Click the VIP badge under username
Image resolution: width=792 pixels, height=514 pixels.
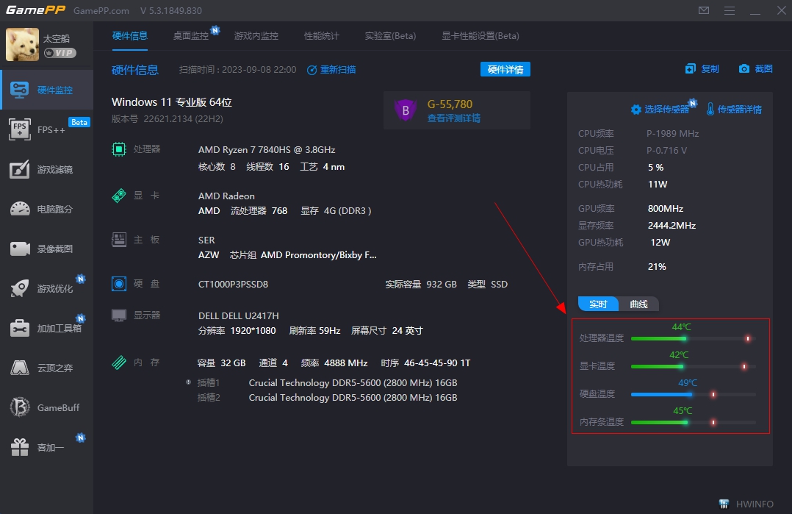(60, 53)
